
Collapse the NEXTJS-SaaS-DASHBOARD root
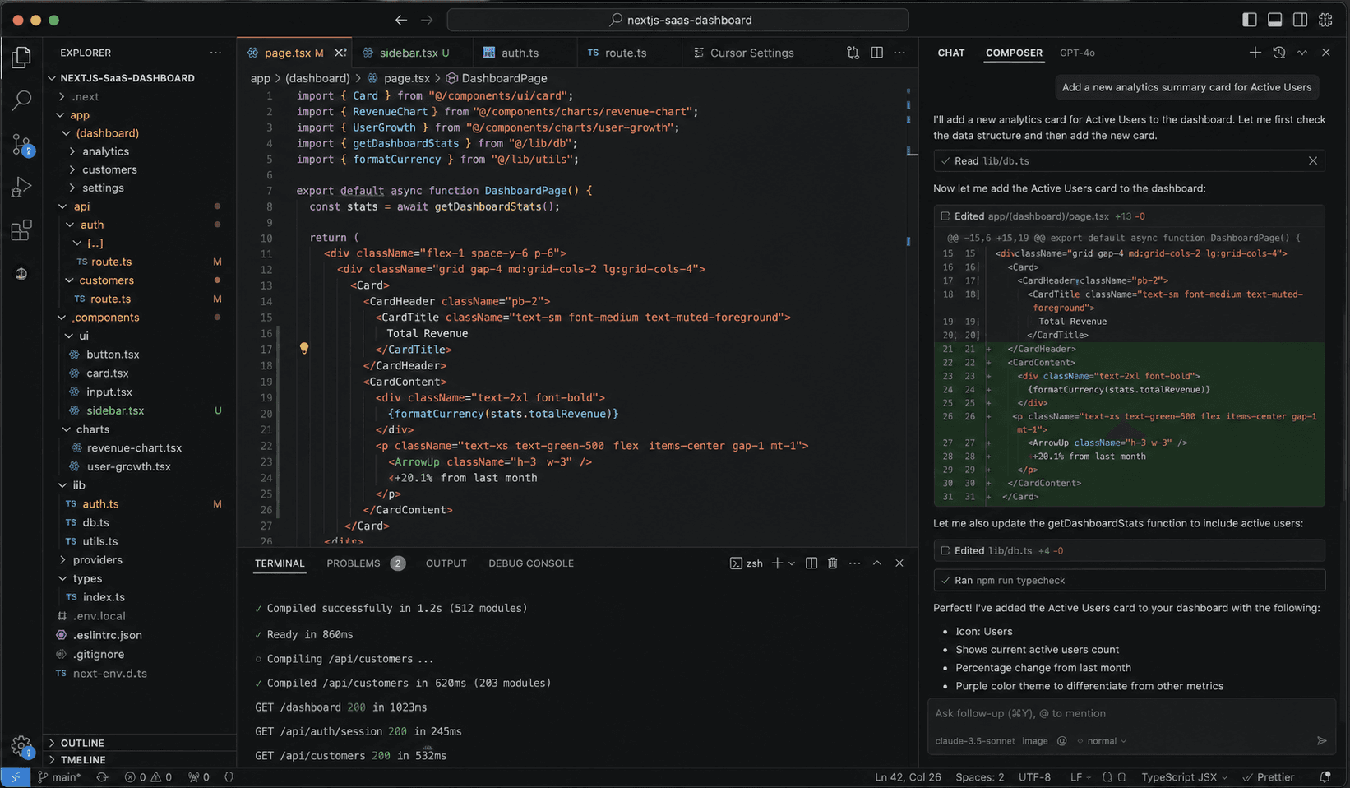(x=127, y=78)
